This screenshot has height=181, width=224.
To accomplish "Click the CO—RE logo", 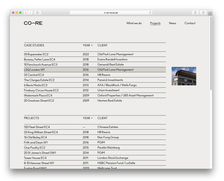I will pyautogui.click(x=33, y=23).
